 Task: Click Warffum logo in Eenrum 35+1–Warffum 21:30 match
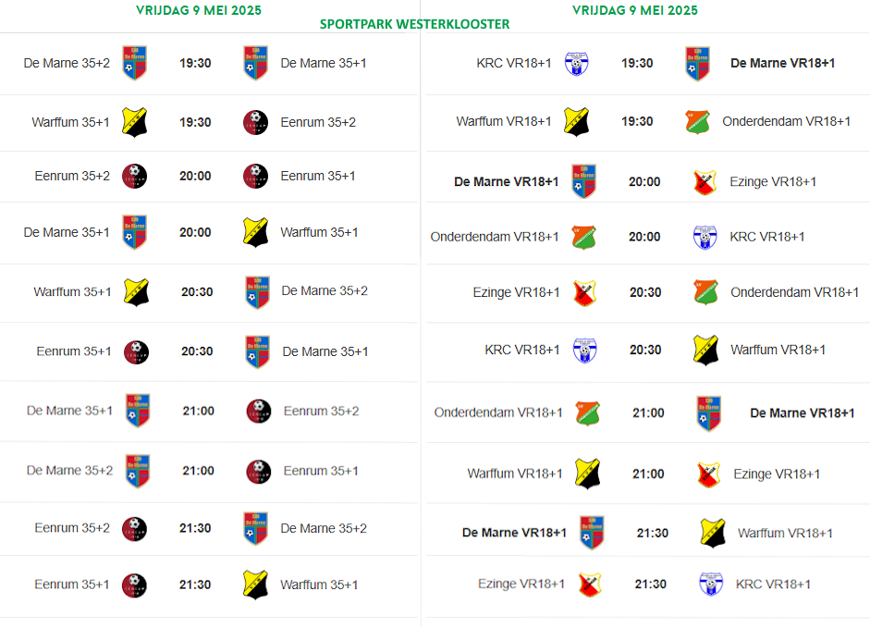[x=255, y=584]
